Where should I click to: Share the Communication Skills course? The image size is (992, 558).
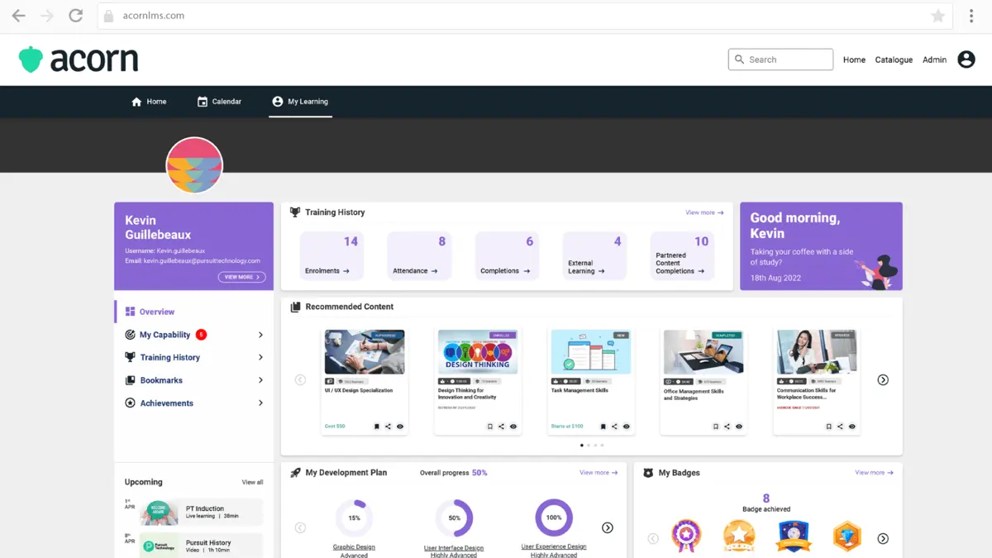841,427
